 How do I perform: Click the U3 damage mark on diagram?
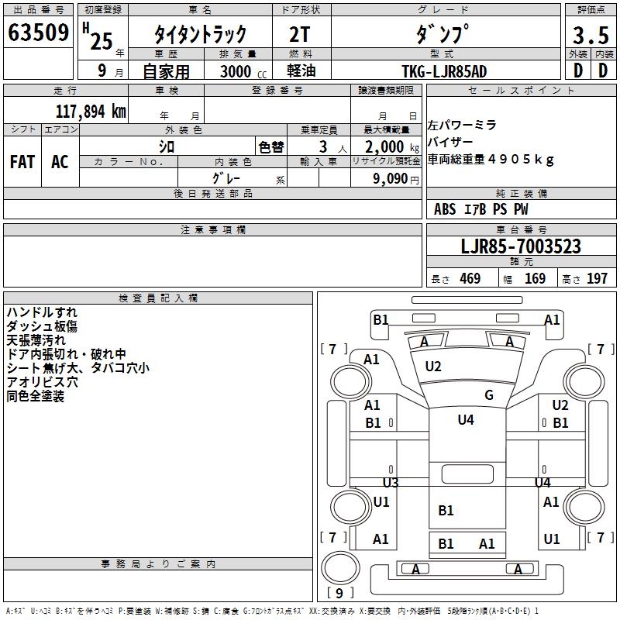pos(391,483)
